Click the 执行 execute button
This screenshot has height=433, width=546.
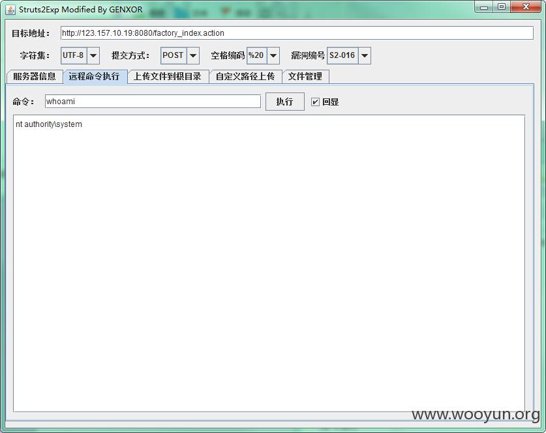285,102
